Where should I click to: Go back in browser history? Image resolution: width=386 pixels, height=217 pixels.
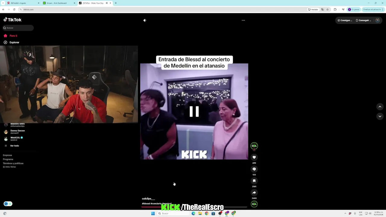(3, 9)
